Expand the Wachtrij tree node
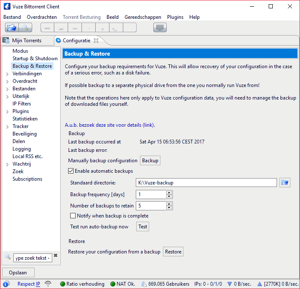 pyautogui.click(x=8, y=164)
